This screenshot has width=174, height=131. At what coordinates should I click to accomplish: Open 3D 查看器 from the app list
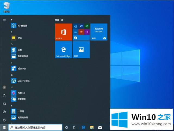[19, 26]
